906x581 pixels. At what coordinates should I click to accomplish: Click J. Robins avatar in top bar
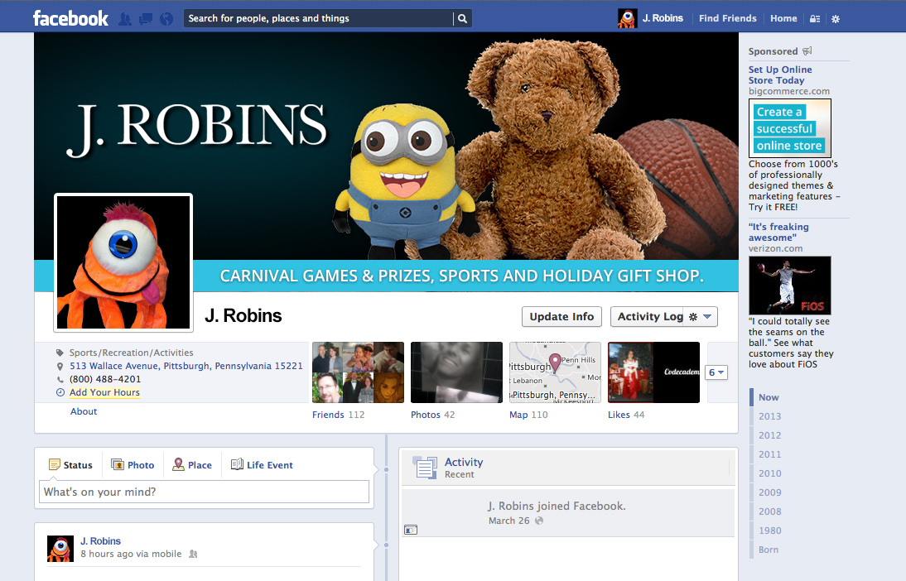click(627, 18)
